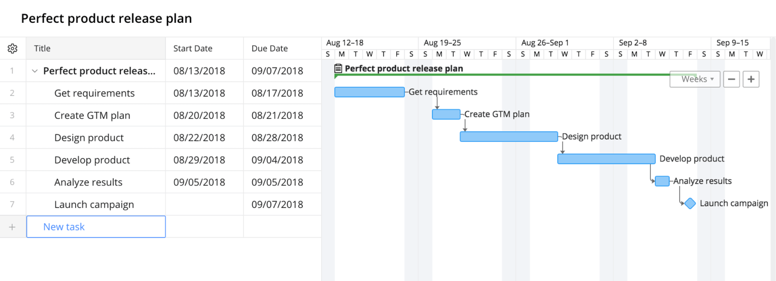
Task: Select row number 5 for Develop product
Action: 12,159
